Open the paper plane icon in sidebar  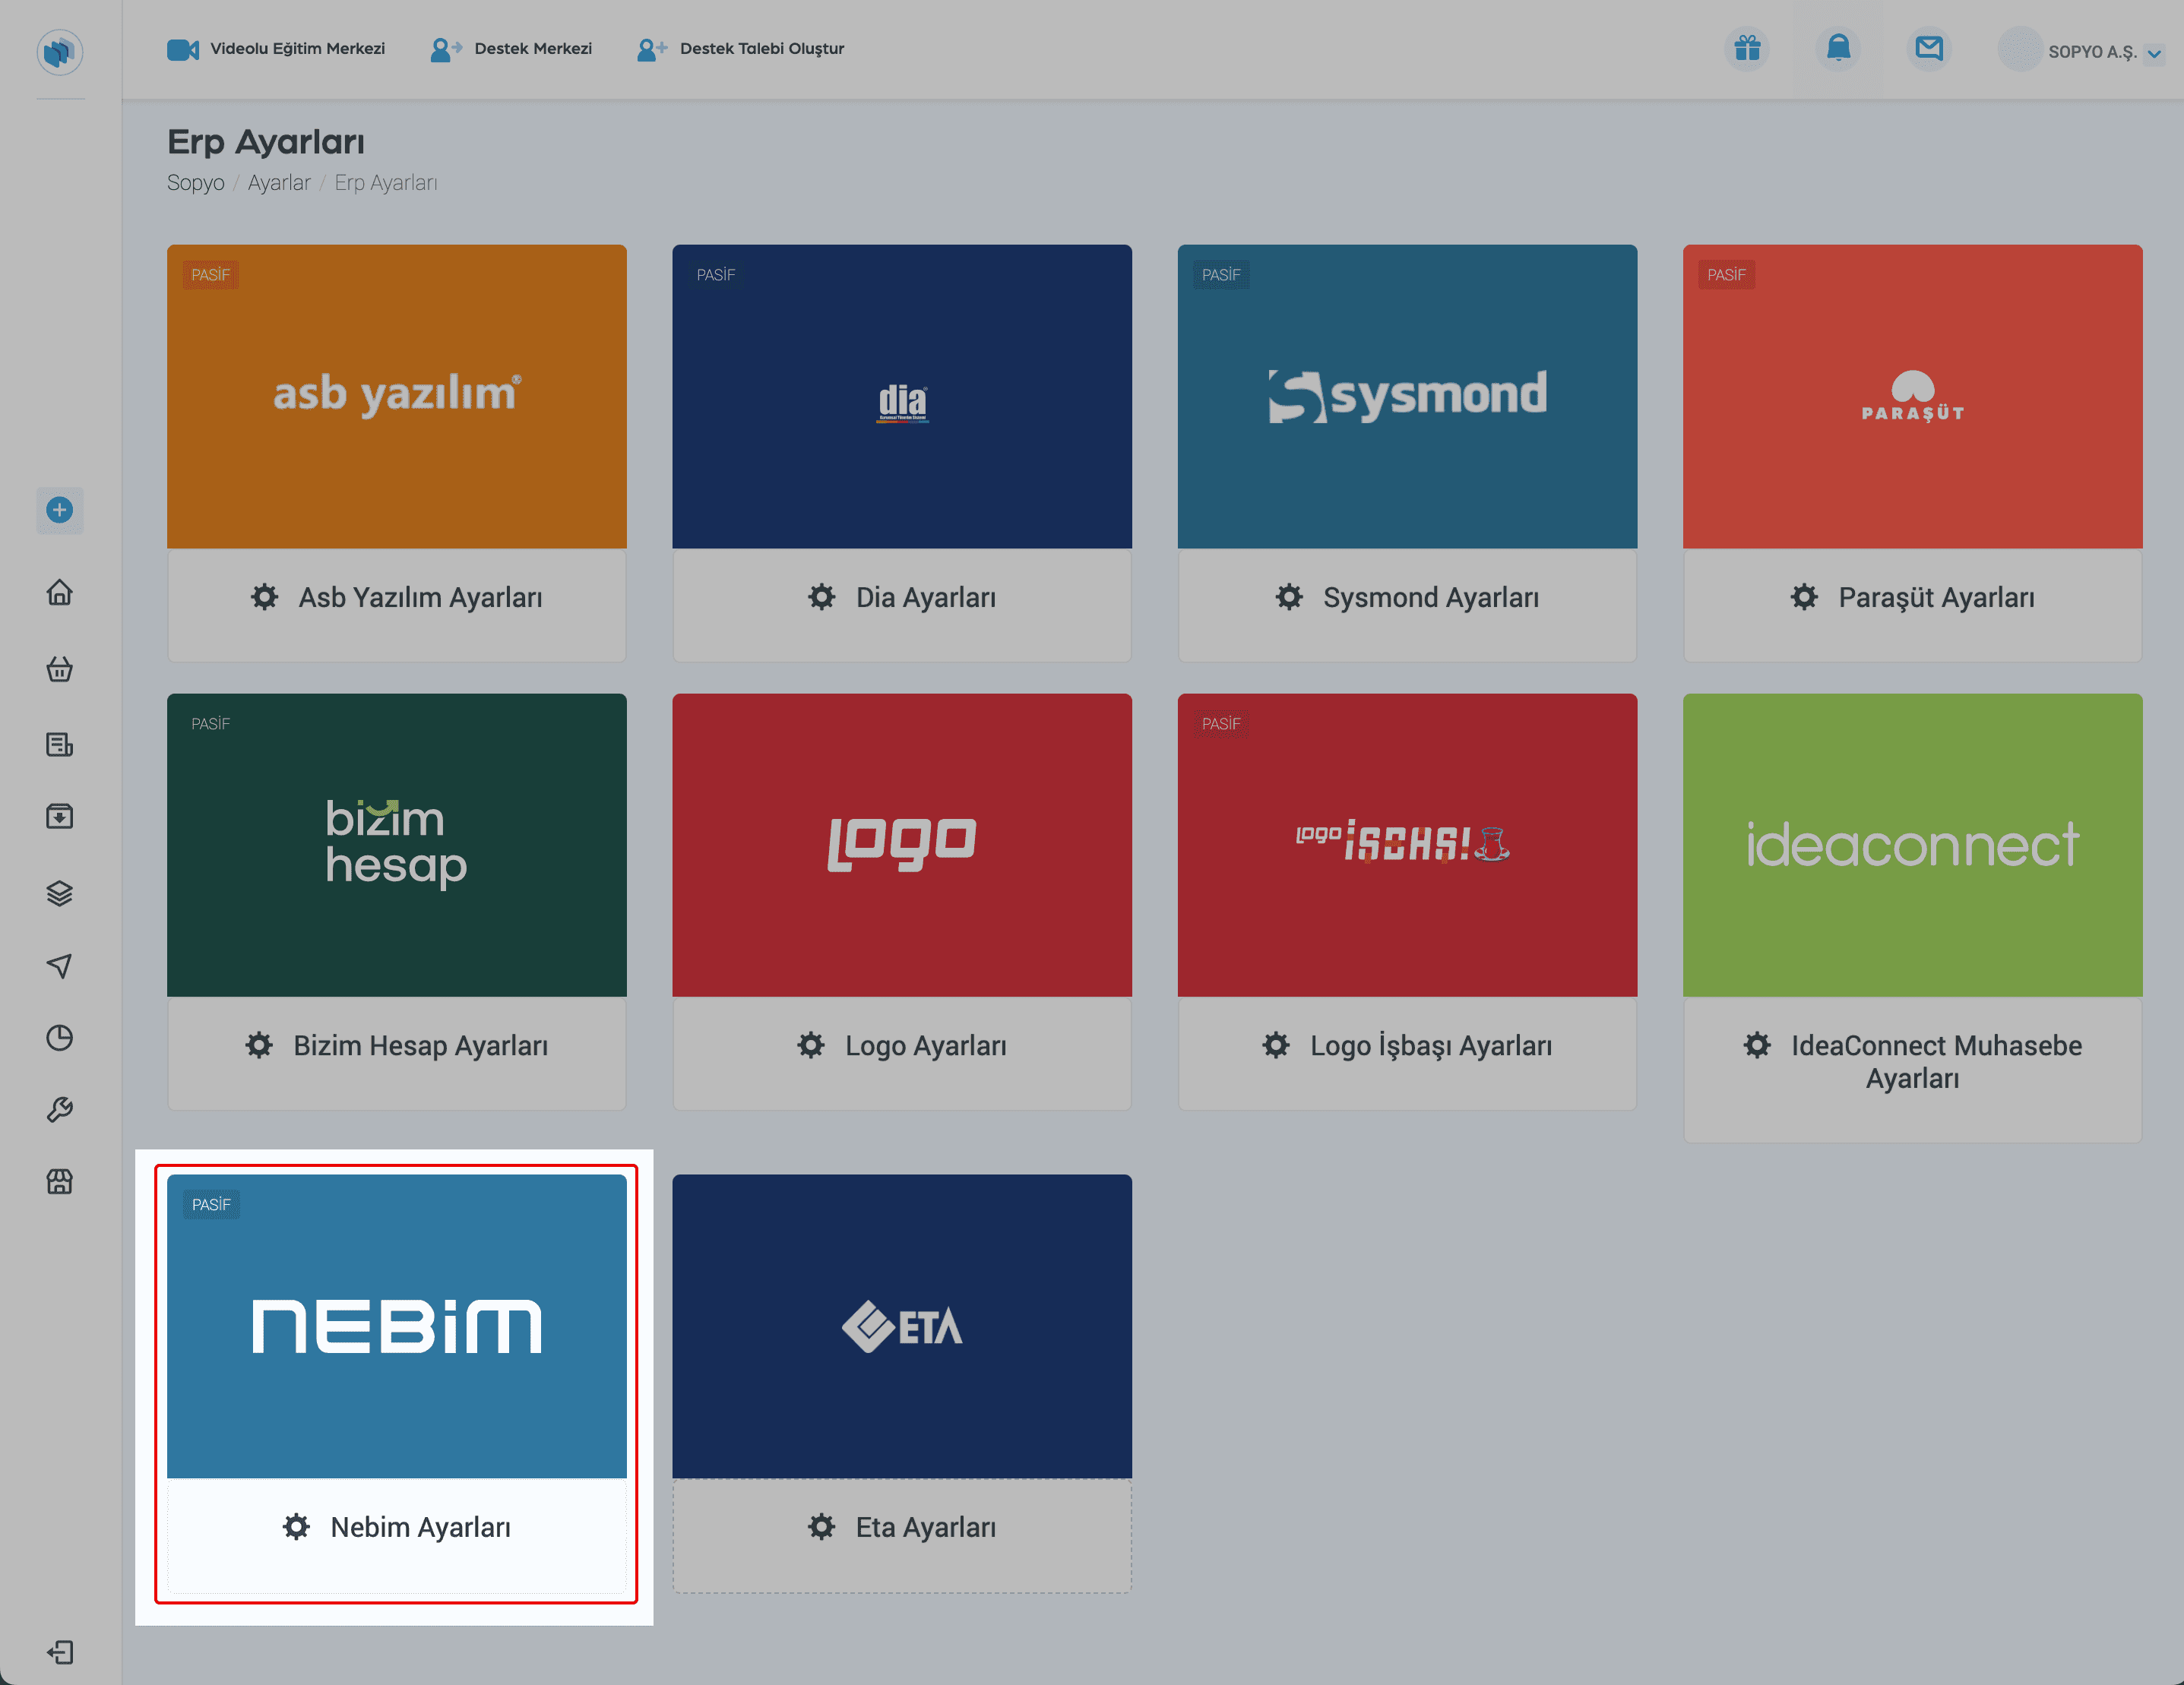60,965
